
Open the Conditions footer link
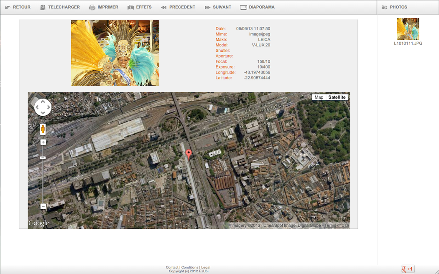(x=190, y=267)
